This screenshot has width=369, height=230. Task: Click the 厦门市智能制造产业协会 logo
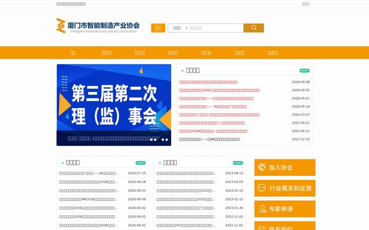pos(98,26)
